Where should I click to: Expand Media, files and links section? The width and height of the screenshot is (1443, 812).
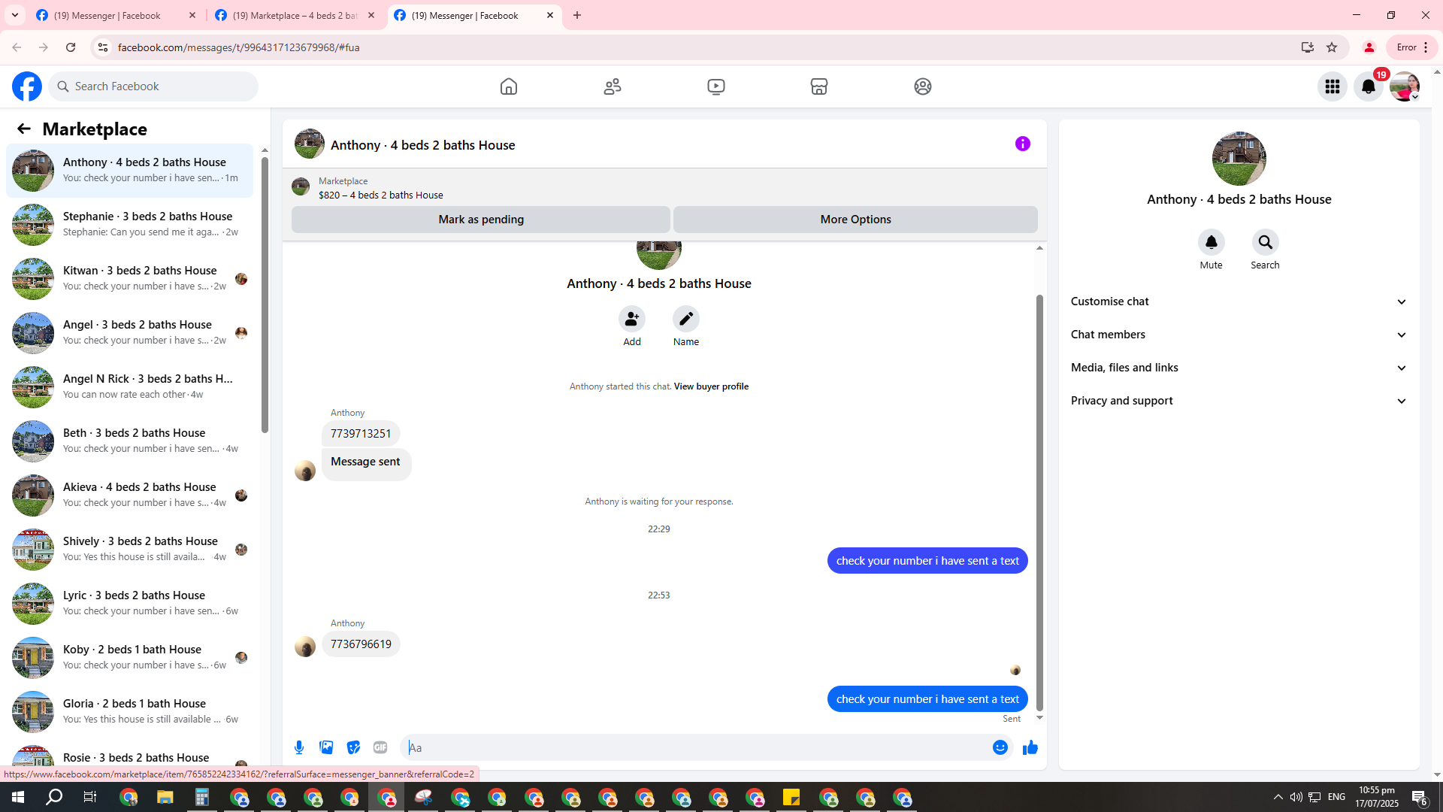pos(1239,368)
